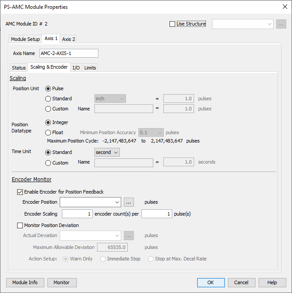292x293 pixels.
Task: Click the Module Info button
Action: (25, 282)
